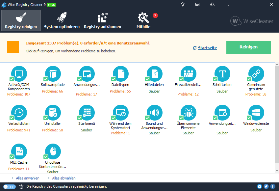
Task: Select the Anwendungsei… settings window icon
Action: point(222,112)
